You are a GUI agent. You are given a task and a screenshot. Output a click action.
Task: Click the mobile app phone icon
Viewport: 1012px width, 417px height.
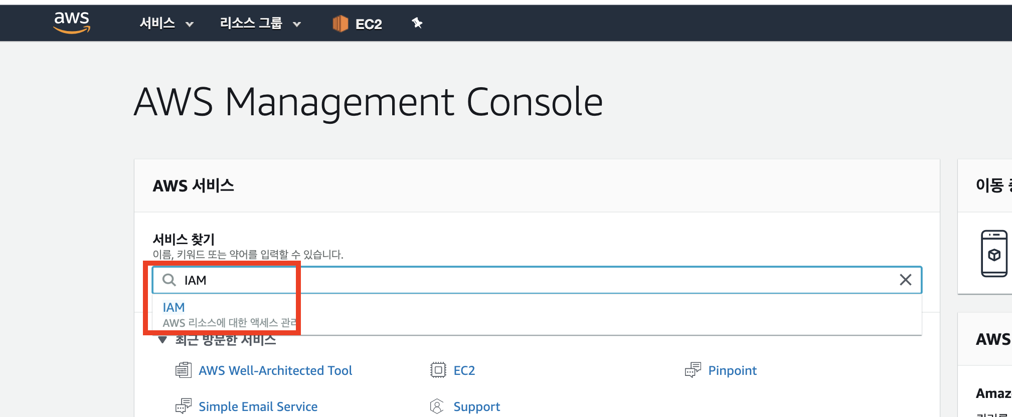coord(994,254)
